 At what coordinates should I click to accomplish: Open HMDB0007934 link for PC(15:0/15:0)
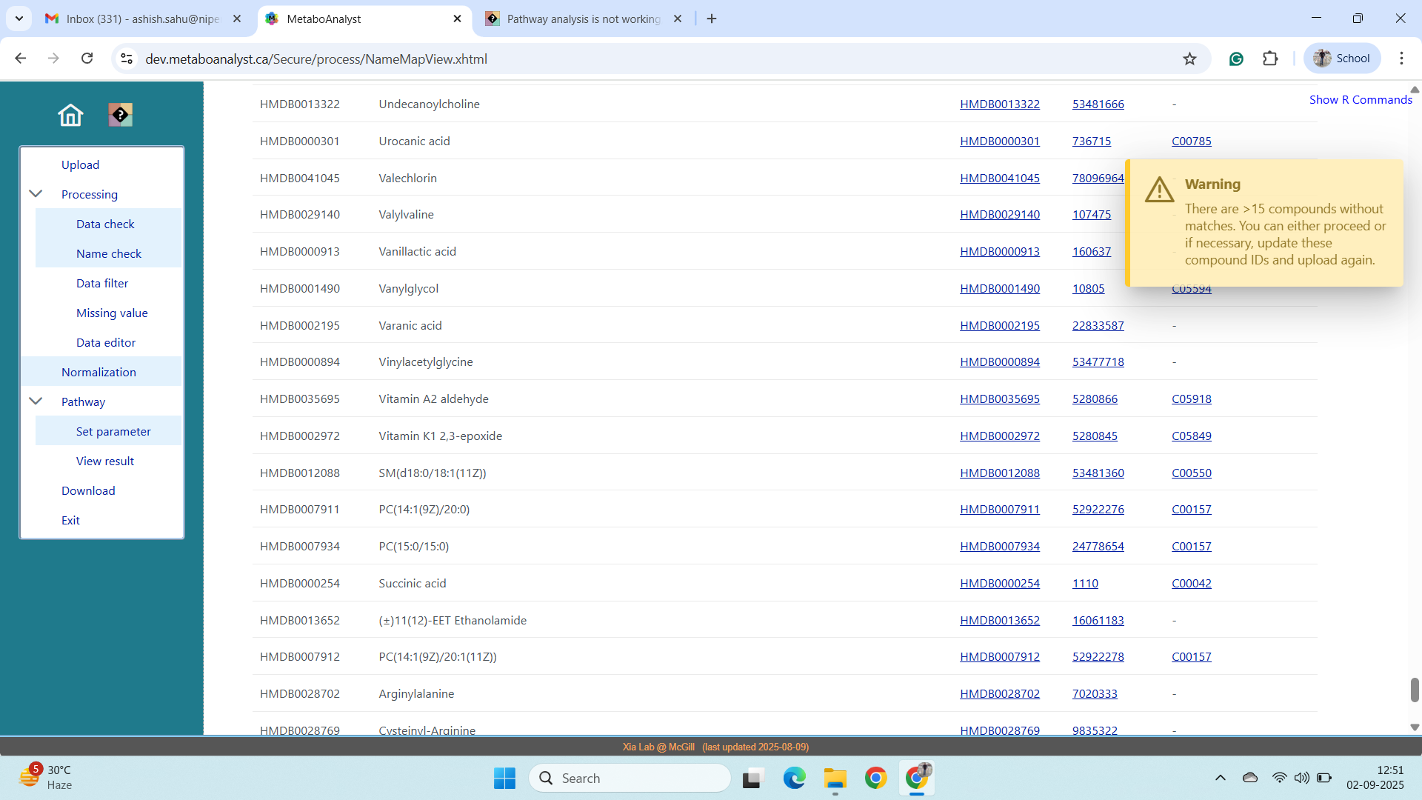click(1000, 546)
